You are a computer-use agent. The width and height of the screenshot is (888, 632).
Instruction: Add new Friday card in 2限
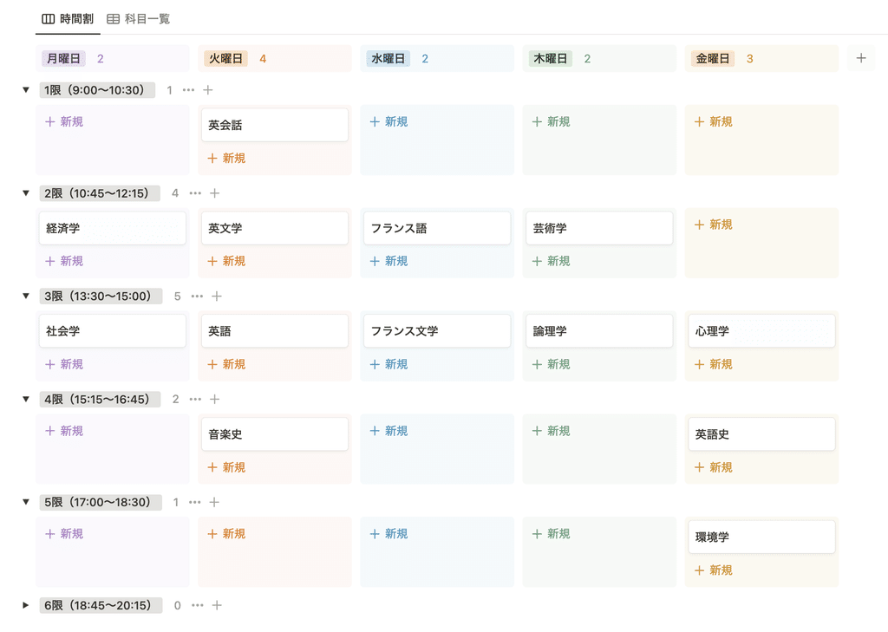pos(713,225)
